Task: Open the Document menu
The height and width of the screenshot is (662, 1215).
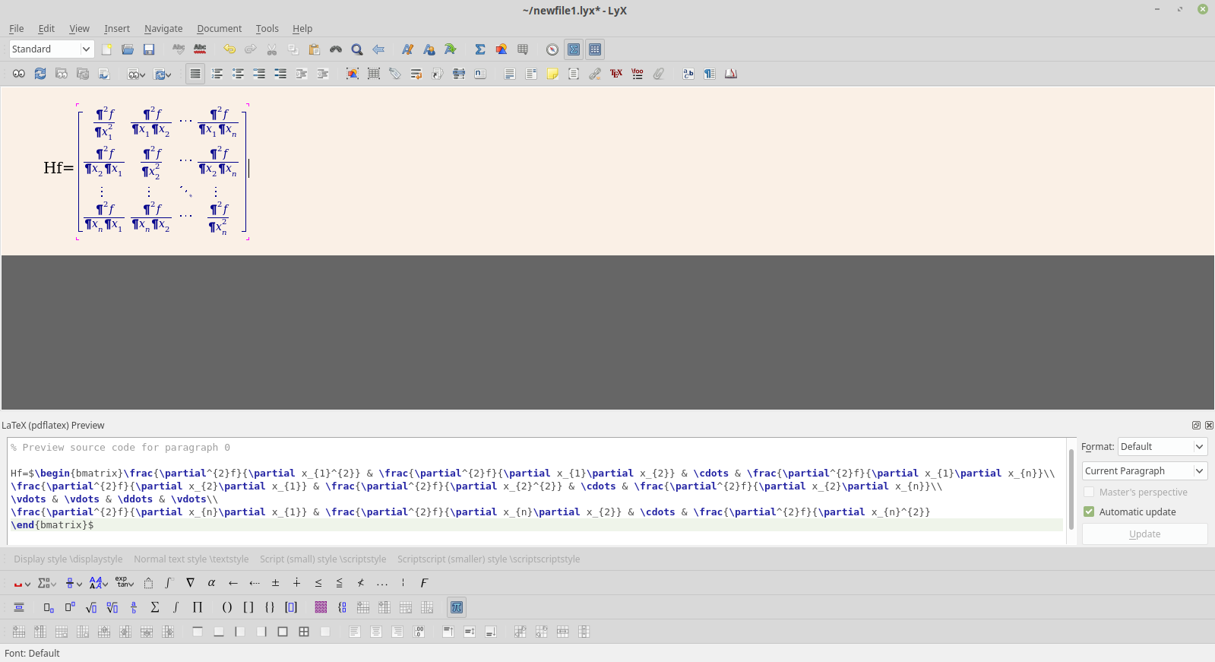Action: (x=219, y=29)
